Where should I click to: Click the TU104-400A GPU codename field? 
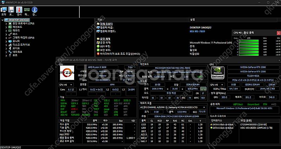tap(253, 76)
